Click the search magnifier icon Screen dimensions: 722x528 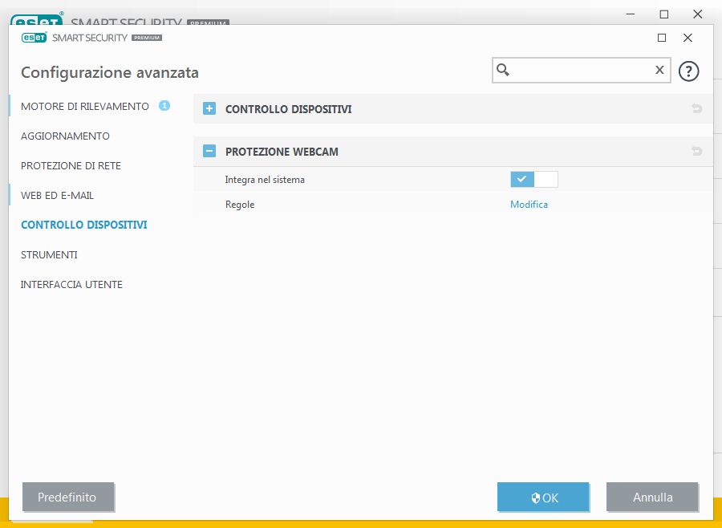pyautogui.click(x=503, y=70)
